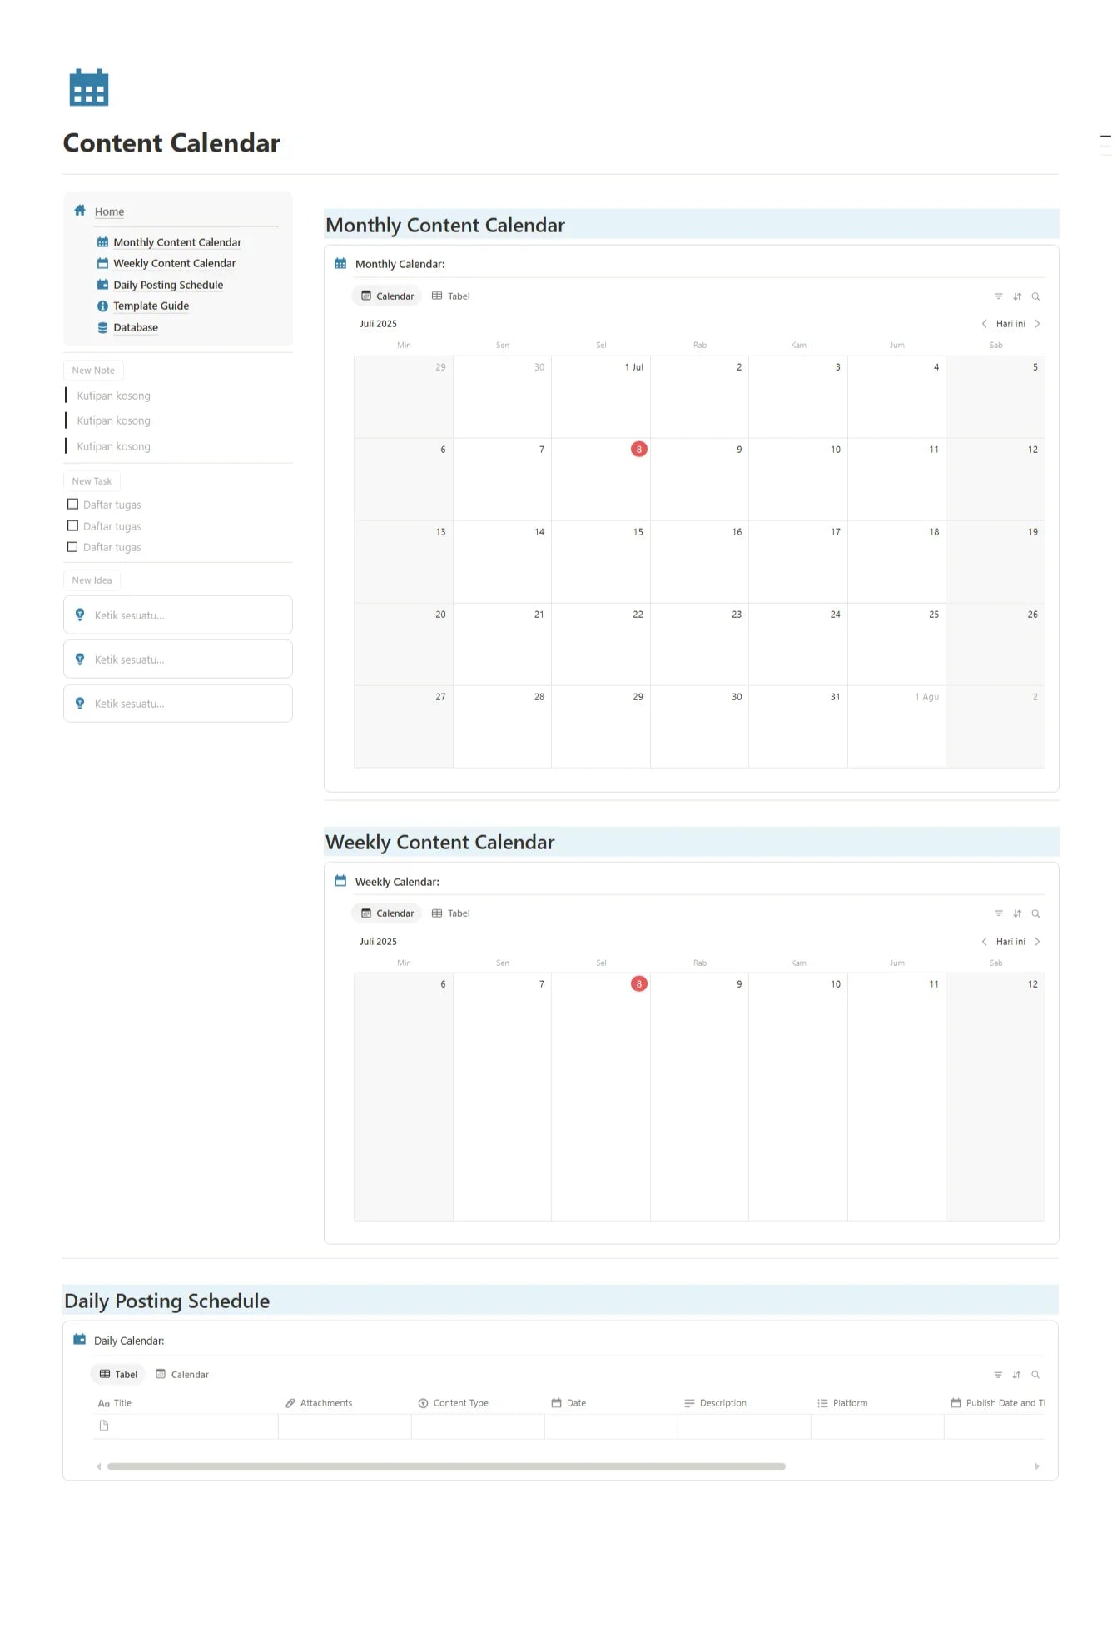This screenshot has width=1117, height=1642.
Task: Click day 10 in Weekly Calendar
Action: click(x=797, y=1097)
